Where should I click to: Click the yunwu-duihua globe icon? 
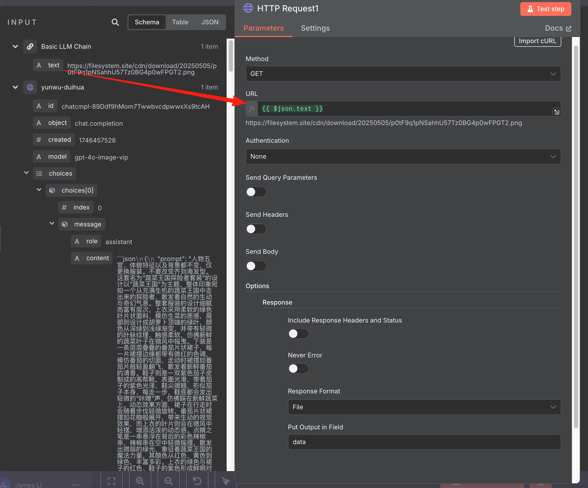[x=30, y=87]
